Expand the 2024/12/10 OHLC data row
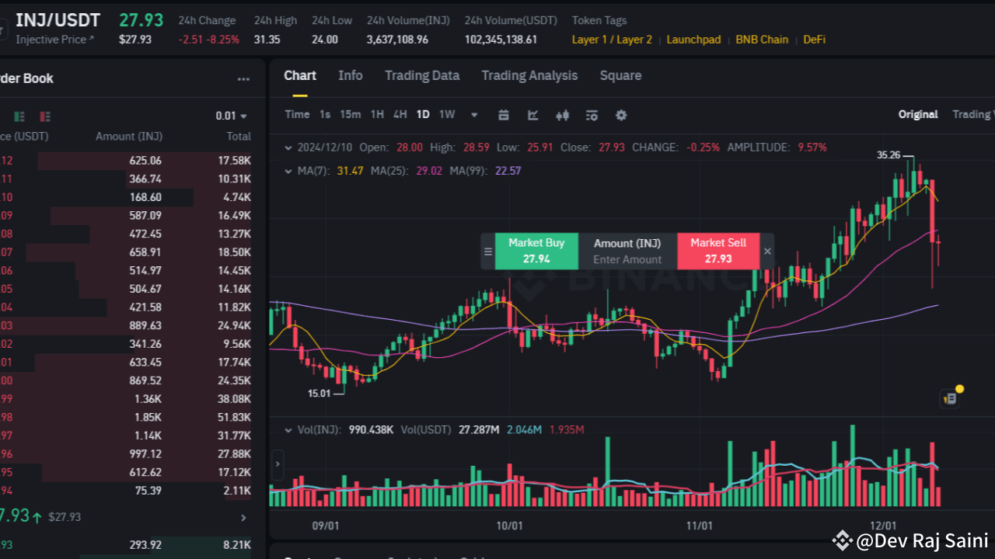Screen dimensions: 995x559 pyautogui.click(x=287, y=147)
